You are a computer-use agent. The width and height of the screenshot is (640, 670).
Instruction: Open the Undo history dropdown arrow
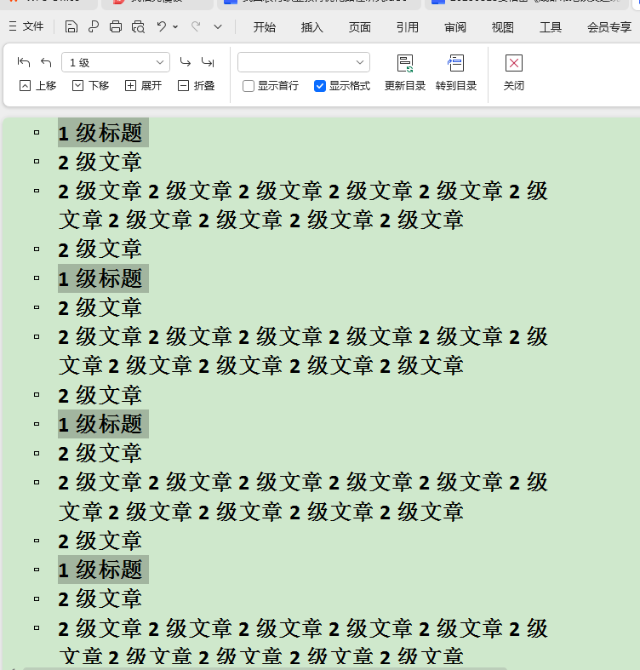tap(175, 27)
